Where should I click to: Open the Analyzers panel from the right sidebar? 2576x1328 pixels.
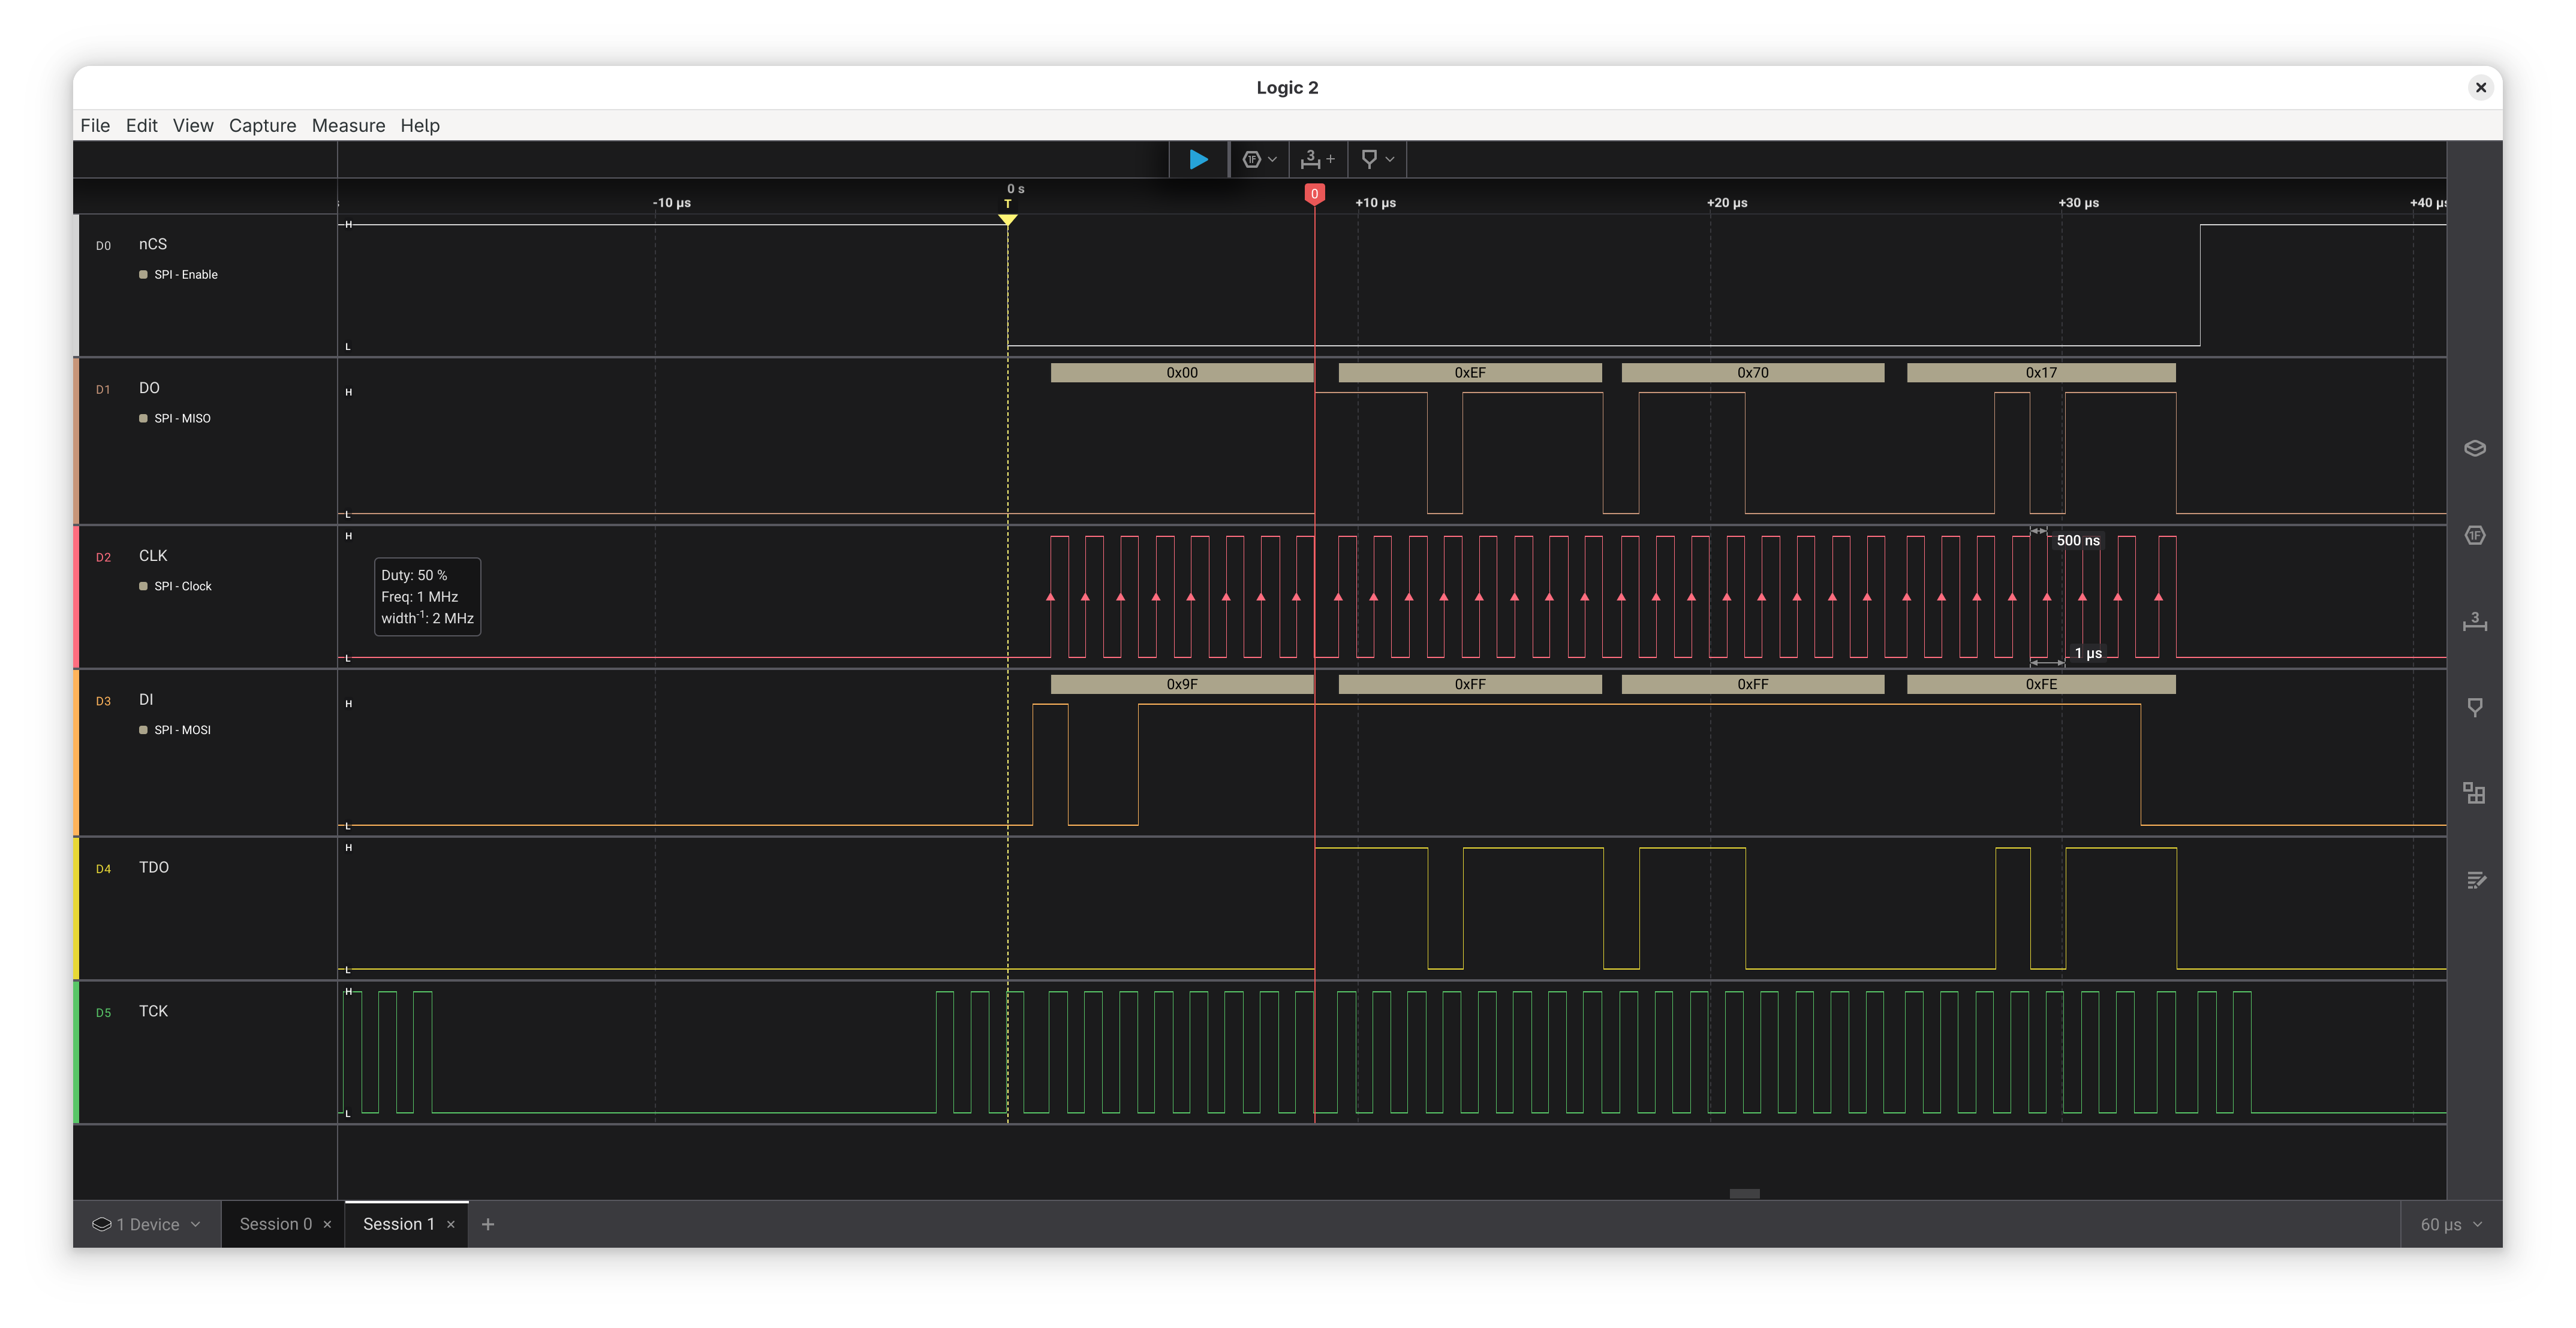[2475, 536]
